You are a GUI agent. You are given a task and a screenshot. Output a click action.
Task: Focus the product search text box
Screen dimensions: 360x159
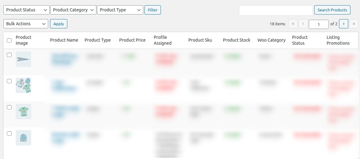276,10
